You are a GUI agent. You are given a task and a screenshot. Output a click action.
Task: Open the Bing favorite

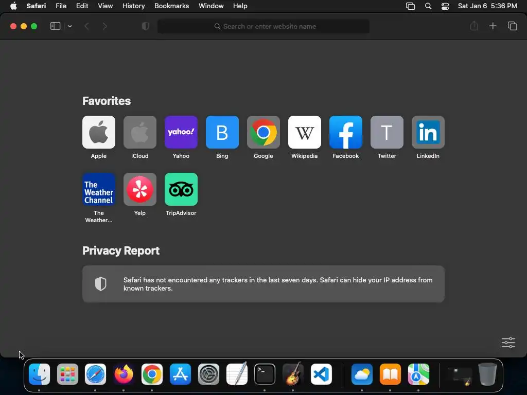pyautogui.click(x=222, y=132)
